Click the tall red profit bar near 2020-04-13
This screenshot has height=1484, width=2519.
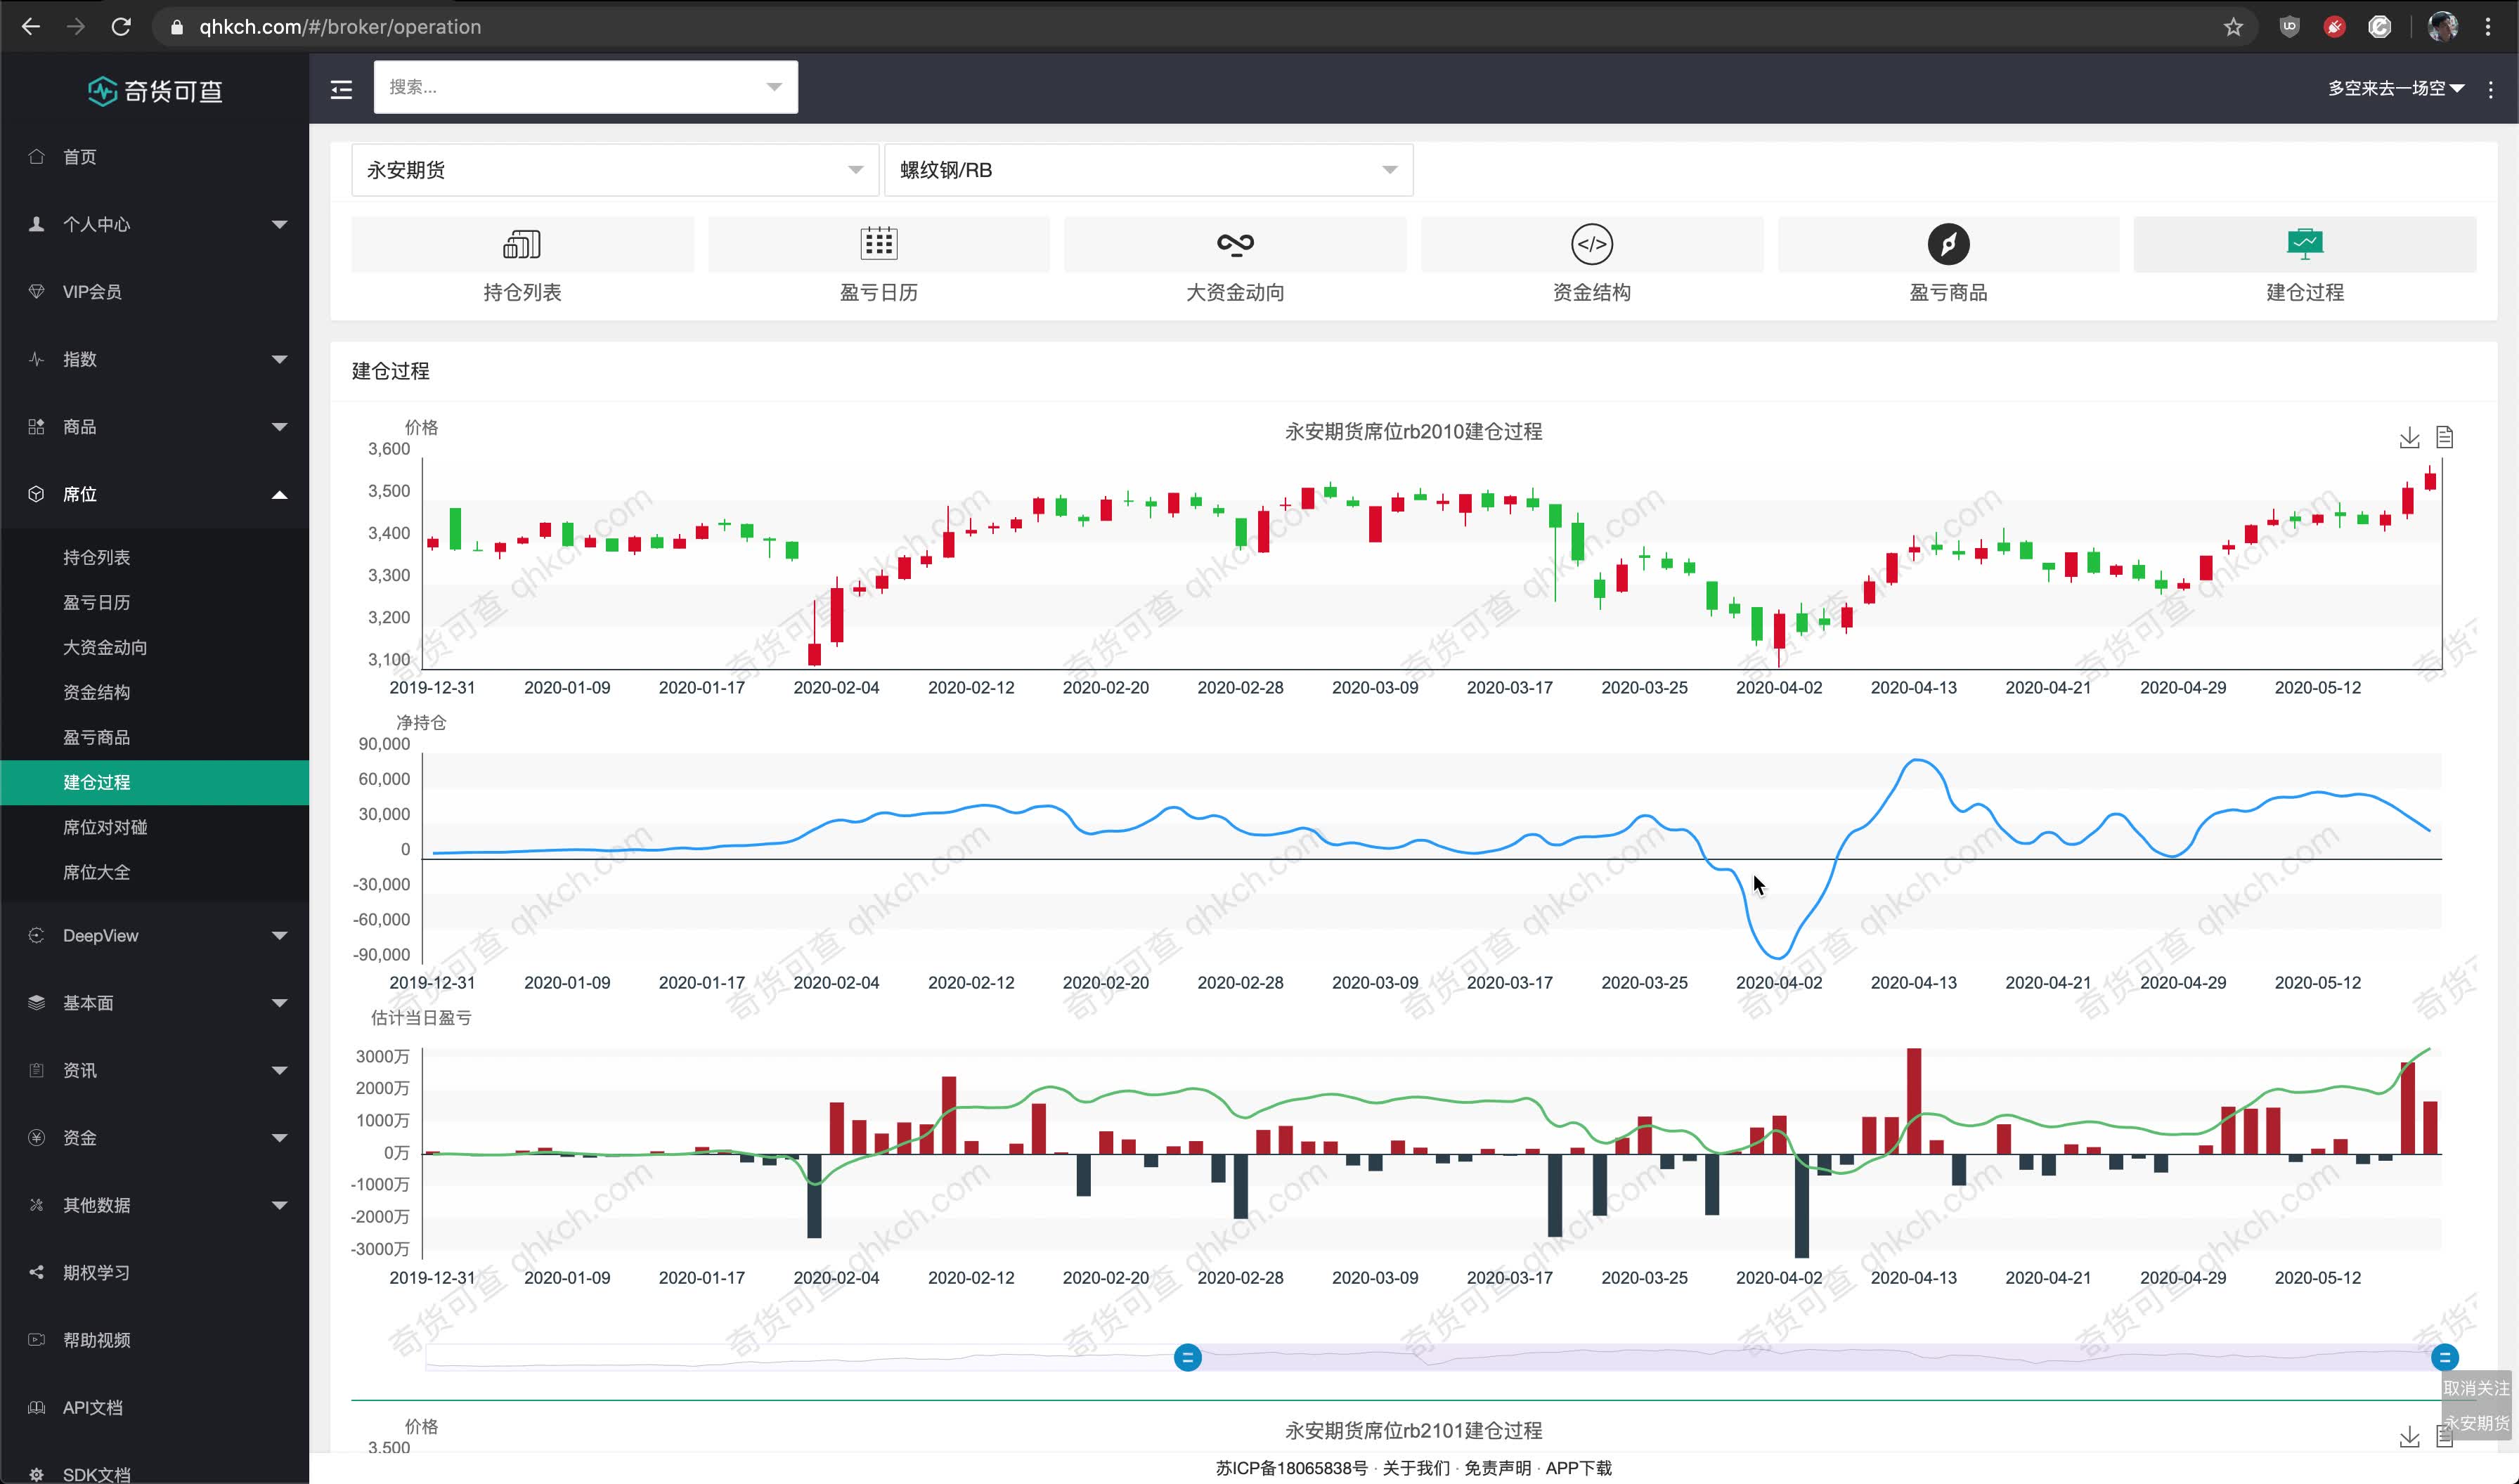1914,1101
